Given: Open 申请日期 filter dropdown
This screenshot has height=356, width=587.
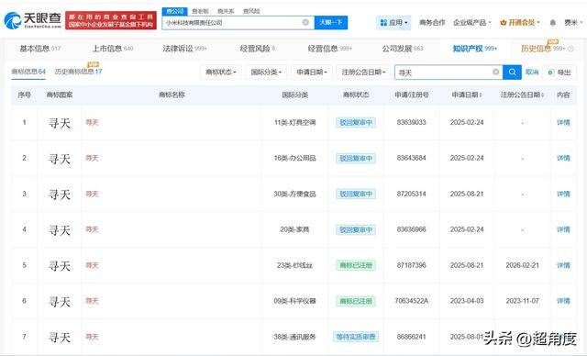Looking at the screenshot, I should (x=312, y=72).
